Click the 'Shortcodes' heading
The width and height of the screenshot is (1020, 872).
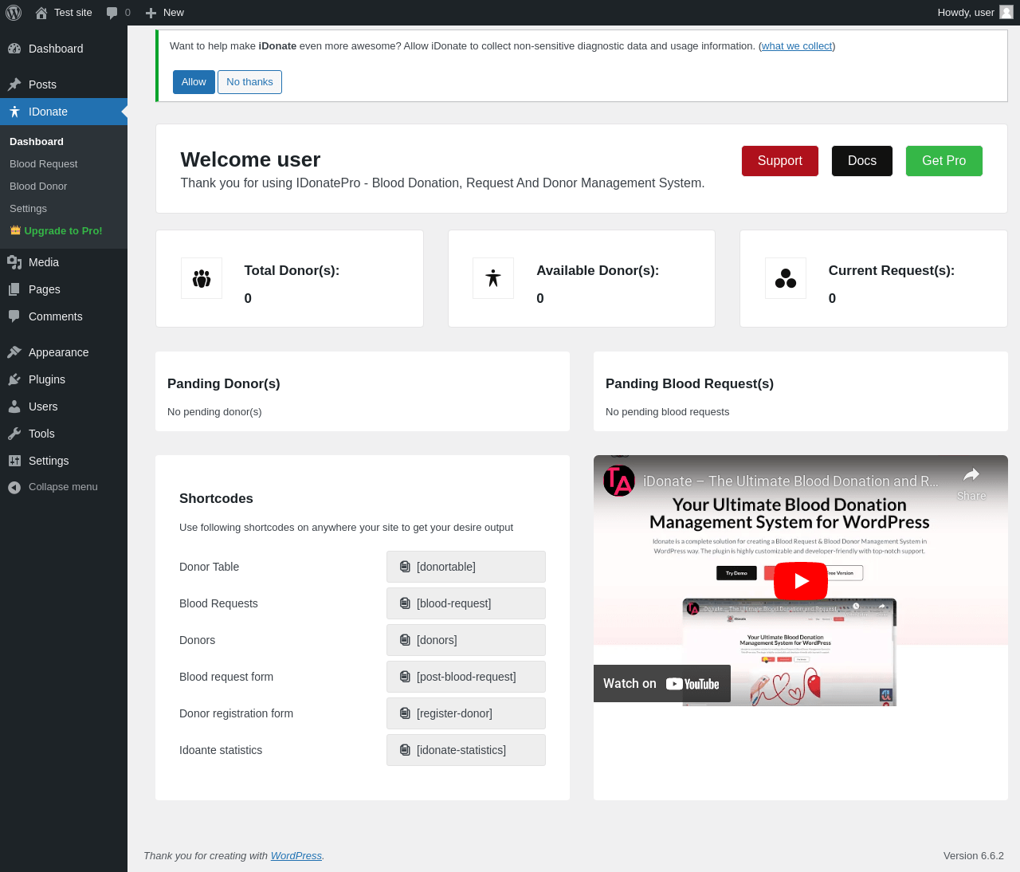click(x=216, y=499)
